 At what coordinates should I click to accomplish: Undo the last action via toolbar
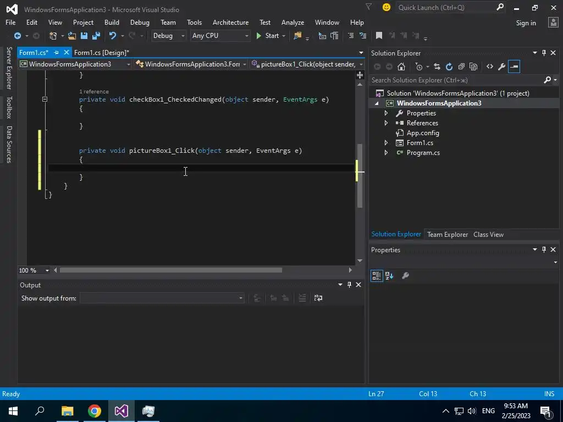(x=113, y=36)
